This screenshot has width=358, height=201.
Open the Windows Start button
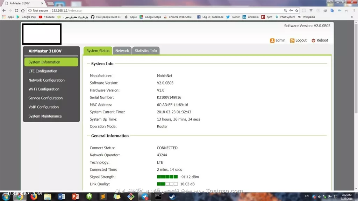[6, 196]
